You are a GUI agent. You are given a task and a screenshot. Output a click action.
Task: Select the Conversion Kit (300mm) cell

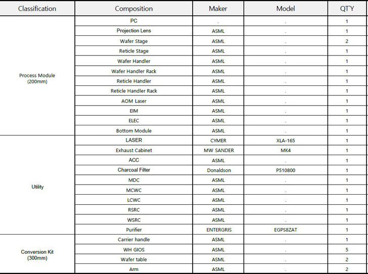pyautogui.click(x=37, y=254)
